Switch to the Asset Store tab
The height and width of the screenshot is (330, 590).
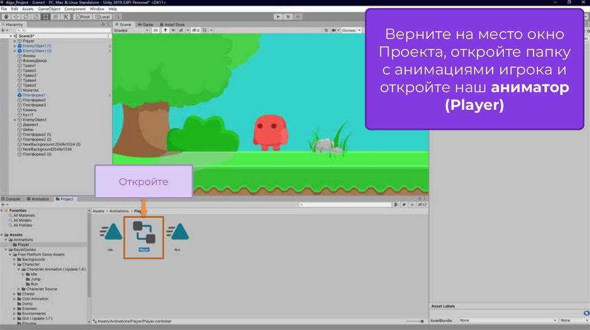pos(172,24)
